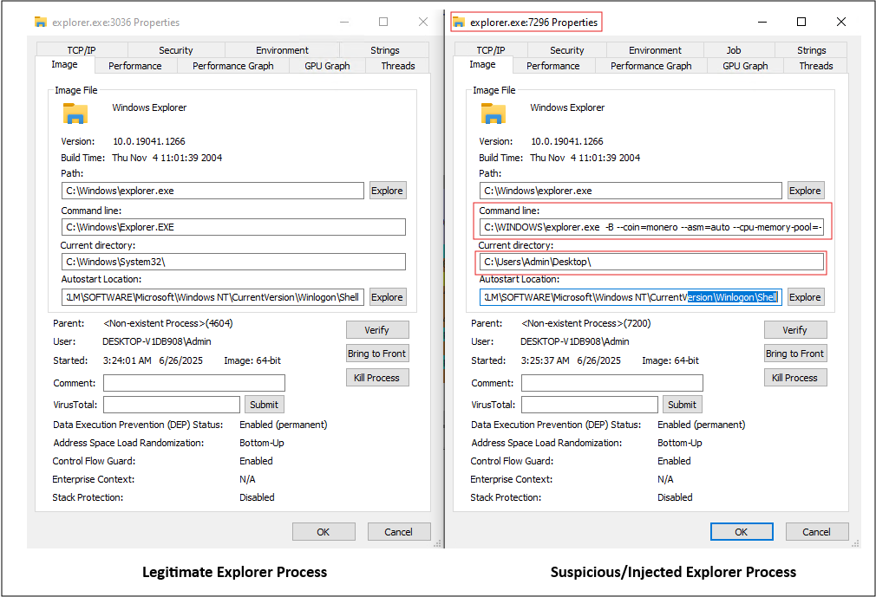Cancel the explorer.exe:7296 Properties dialog
This screenshot has width=876, height=597.
tap(817, 532)
